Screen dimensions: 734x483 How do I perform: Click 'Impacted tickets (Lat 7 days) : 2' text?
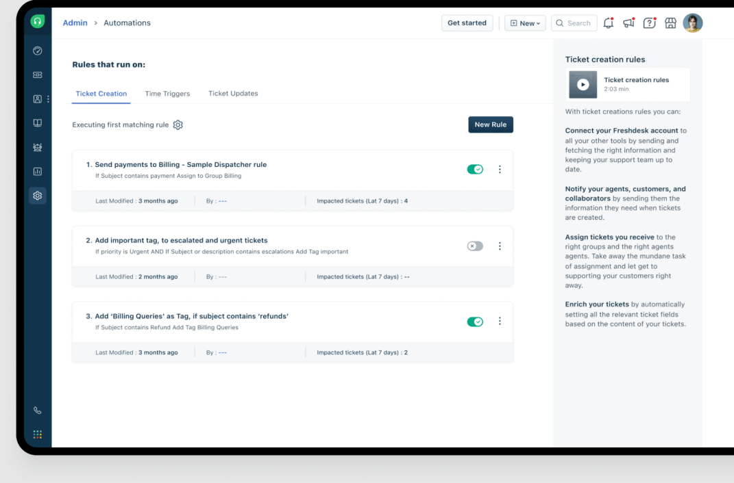tap(362, 353)
